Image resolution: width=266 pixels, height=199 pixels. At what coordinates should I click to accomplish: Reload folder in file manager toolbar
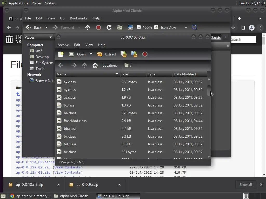coord(109,27)
